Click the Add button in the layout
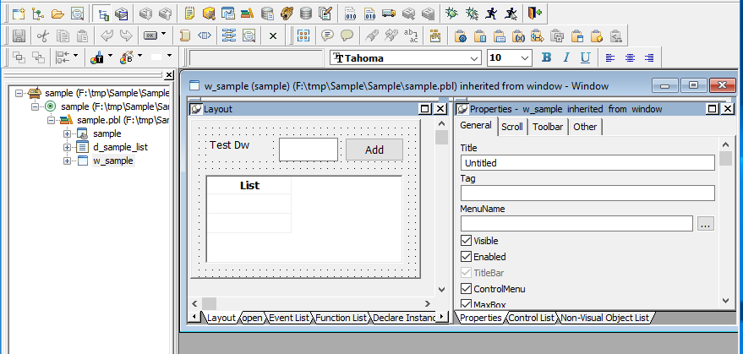Screen dimensions: 743x354 [x=374, y=150]
